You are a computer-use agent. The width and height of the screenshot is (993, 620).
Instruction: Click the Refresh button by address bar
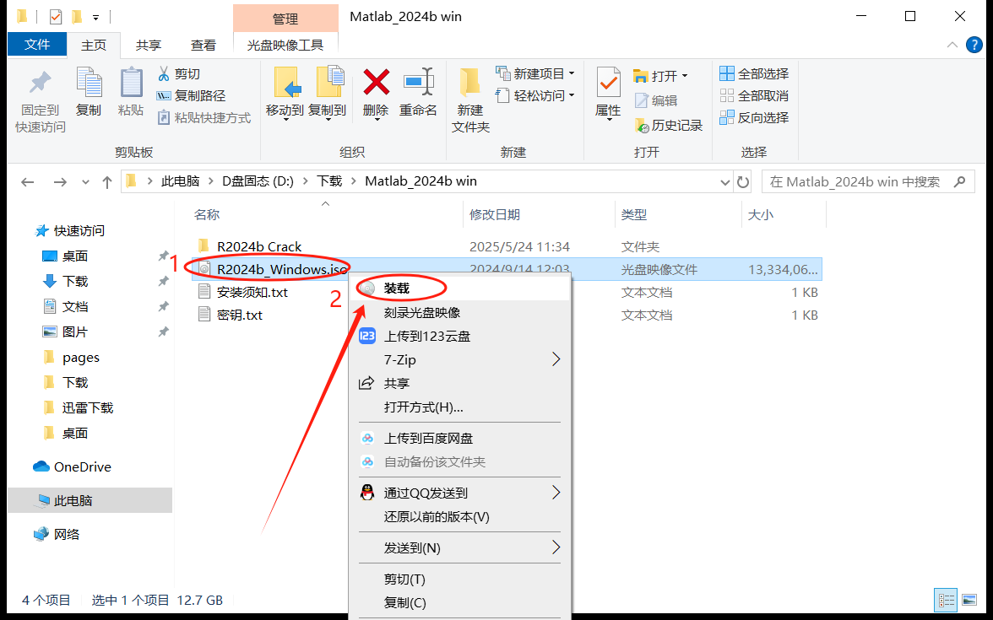click(743, 182)
